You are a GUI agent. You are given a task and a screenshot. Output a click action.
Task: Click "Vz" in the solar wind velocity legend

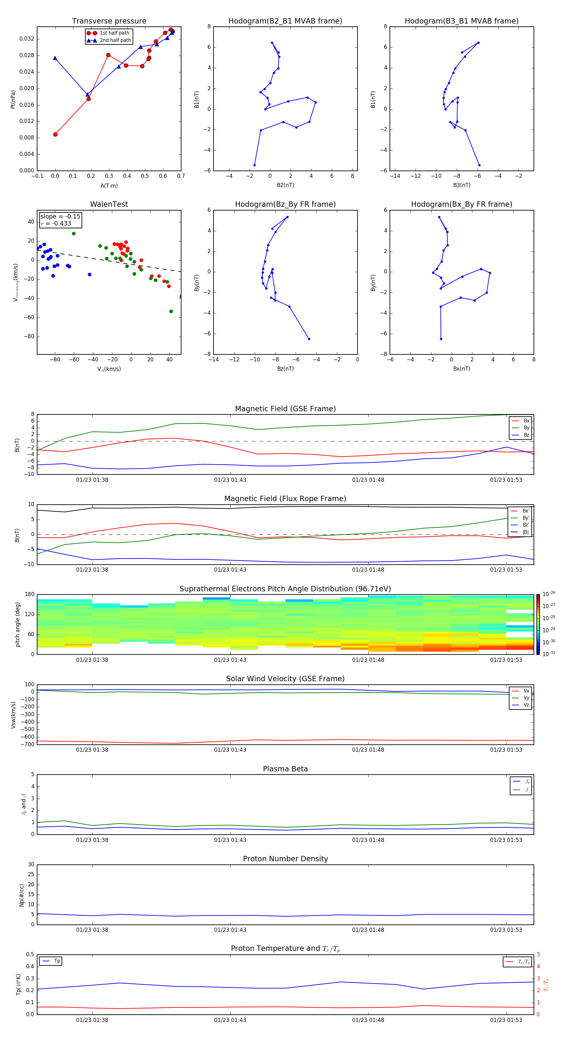[x=521, y=705]
